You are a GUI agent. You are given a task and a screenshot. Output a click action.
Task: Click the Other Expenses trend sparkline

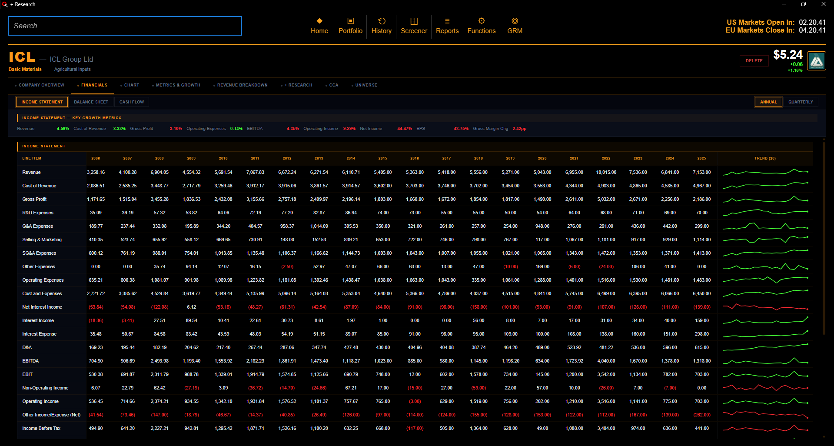[x=765, y=266]
